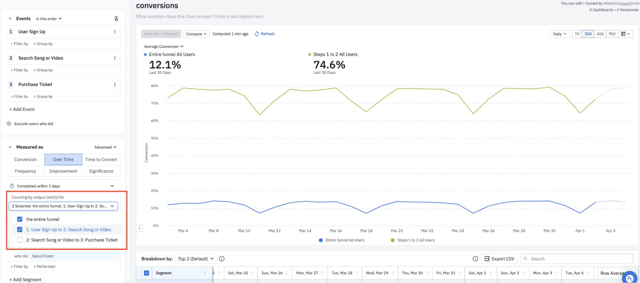Open the calendar date picker icon

[x=625, y=34]
